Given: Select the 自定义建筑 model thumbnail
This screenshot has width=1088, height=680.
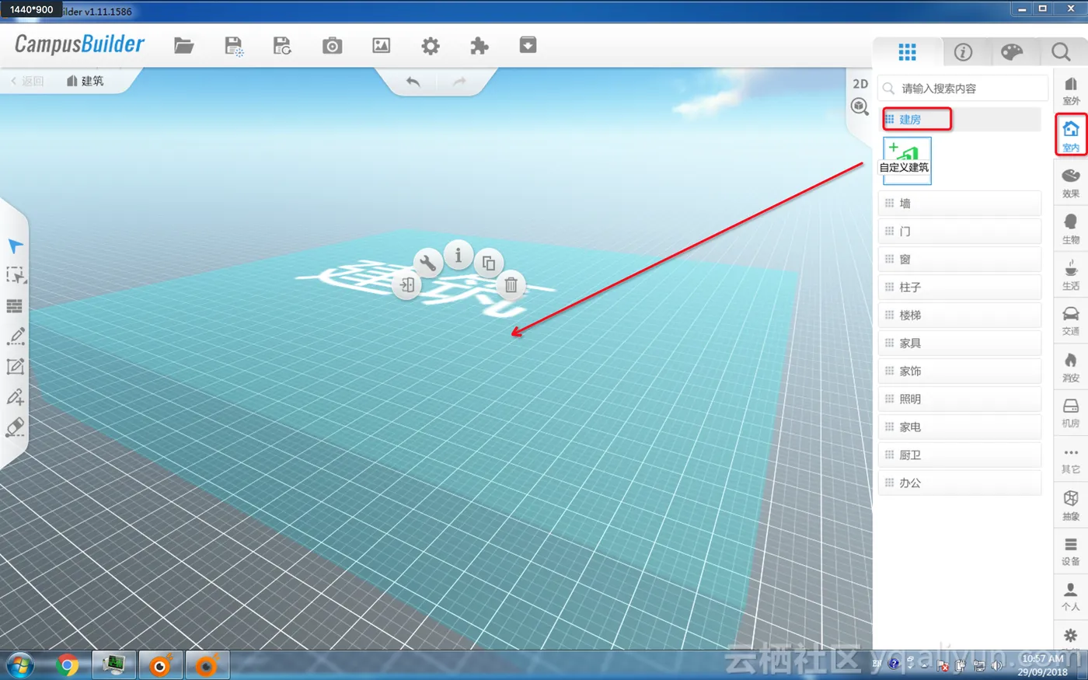Looking at the screenshot, I should tap(906, 161).
